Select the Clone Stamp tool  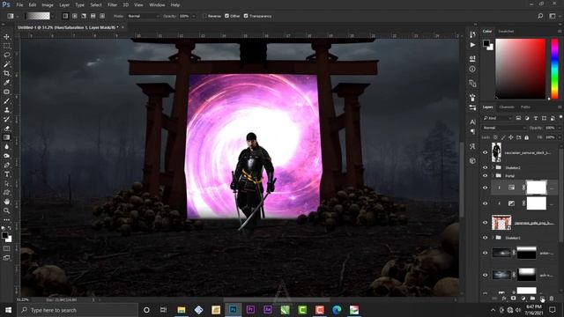6,110
